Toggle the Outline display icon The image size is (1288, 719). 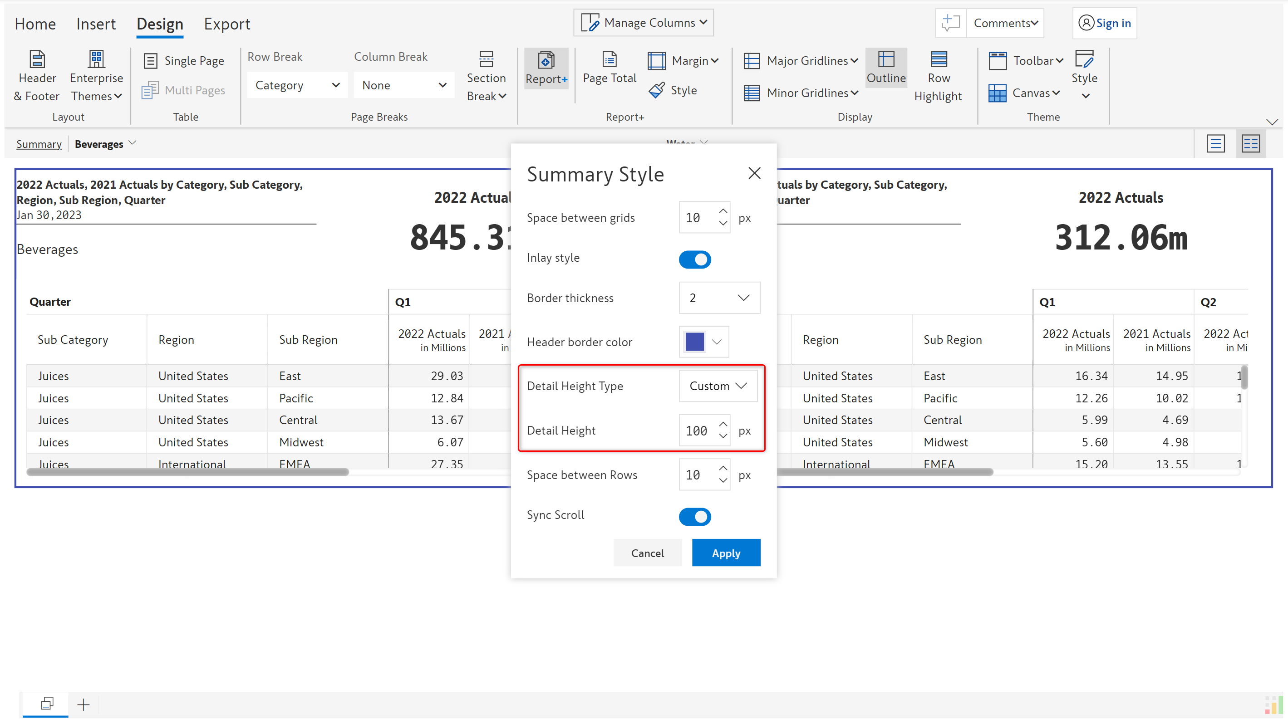click(x=886, y=60)
